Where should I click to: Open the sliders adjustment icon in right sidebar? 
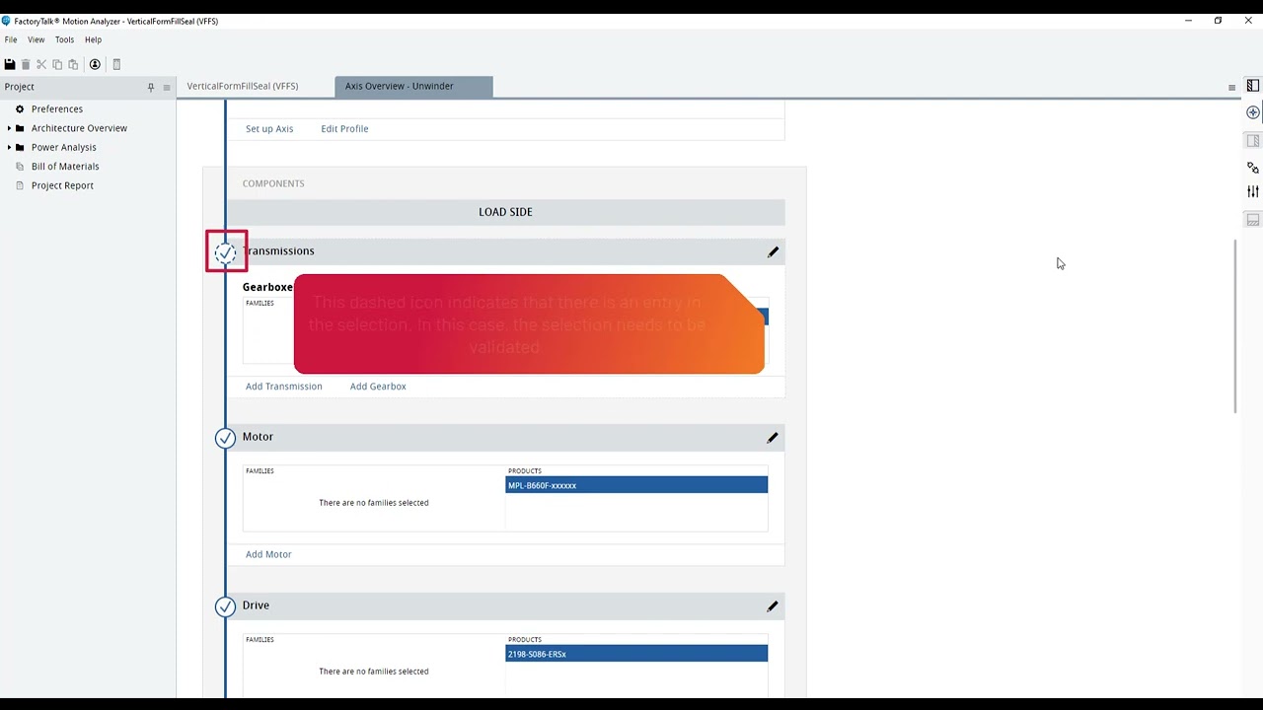[1253, 191]
